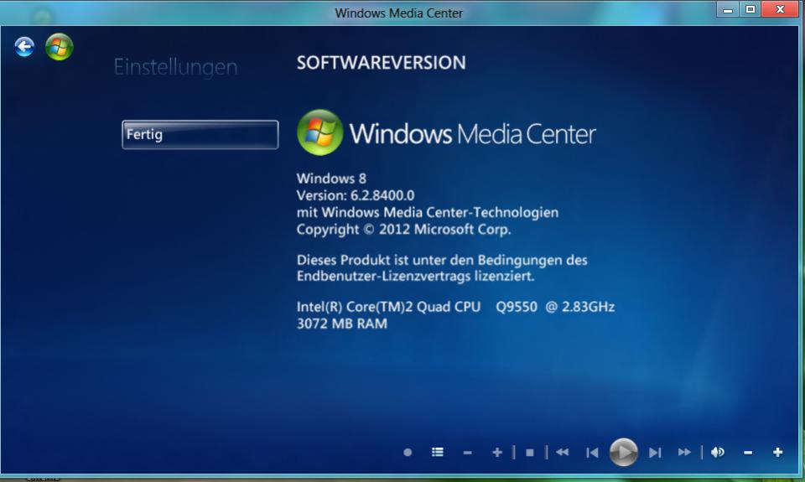Click channel up plus button
The image size is (805, 482).
[x=497, y=452]
